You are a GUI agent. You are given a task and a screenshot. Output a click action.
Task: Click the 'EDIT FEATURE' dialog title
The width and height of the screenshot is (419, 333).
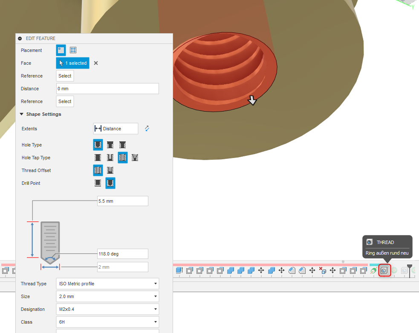click(40, 38)
